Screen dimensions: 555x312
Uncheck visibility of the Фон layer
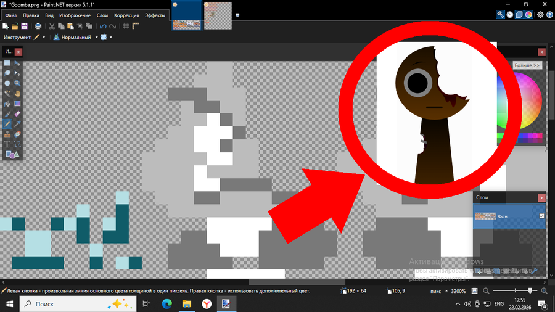tap(541, 216)
